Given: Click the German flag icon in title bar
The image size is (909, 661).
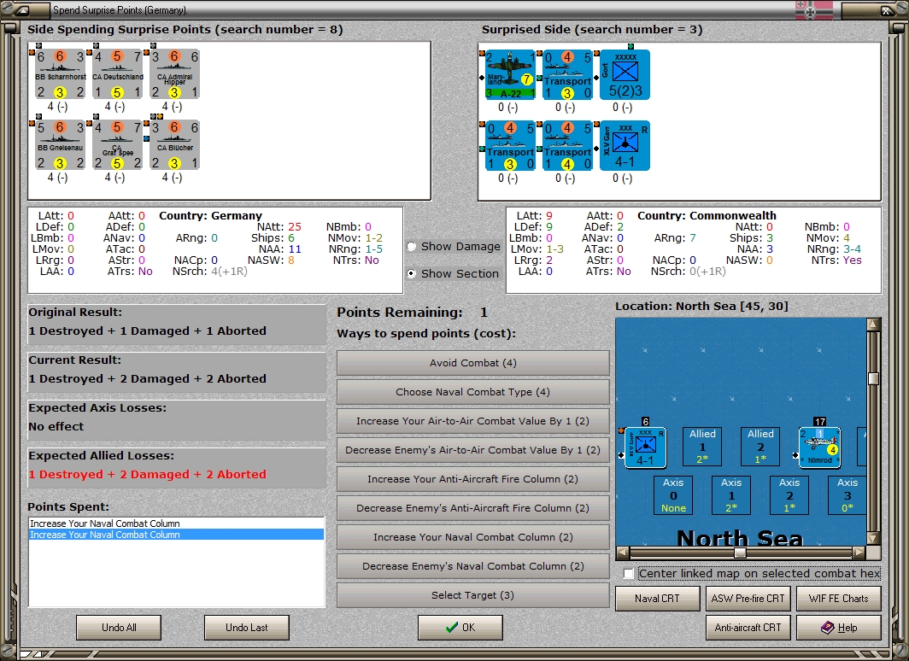Looking at the screenshot, I should pos(814,10).
